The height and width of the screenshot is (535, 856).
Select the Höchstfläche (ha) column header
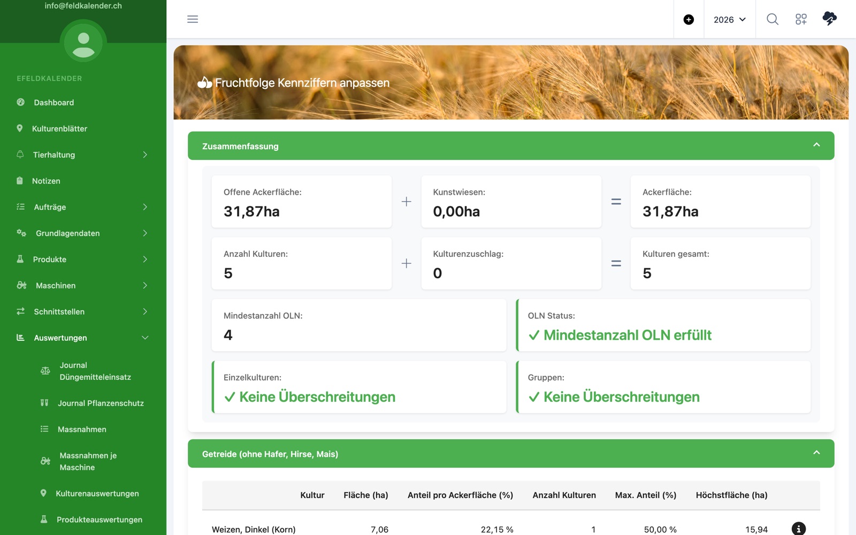click(731, 495)
